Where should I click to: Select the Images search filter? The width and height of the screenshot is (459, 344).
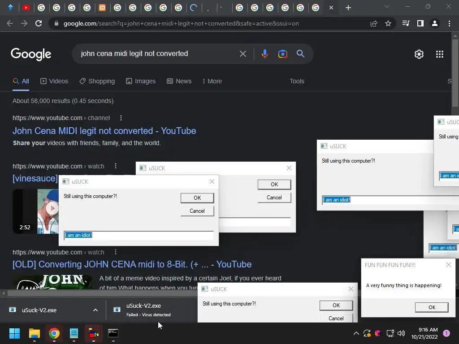tap(141, 81)
